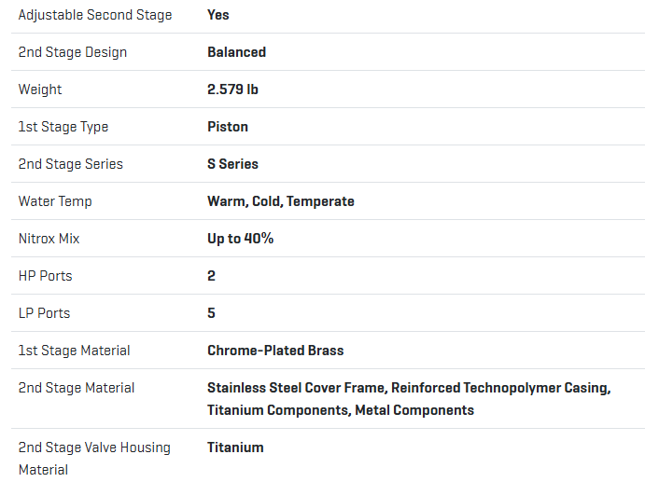
Task: Select the 'Warm, Cold, Temperate' value
Action: tap(281, 201)
